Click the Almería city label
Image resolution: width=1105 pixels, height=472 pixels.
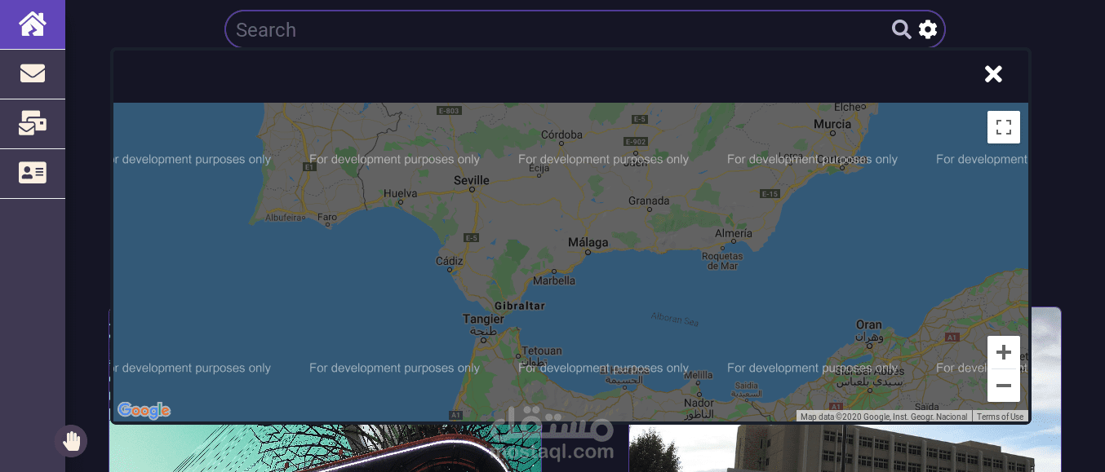click(733, 233)
